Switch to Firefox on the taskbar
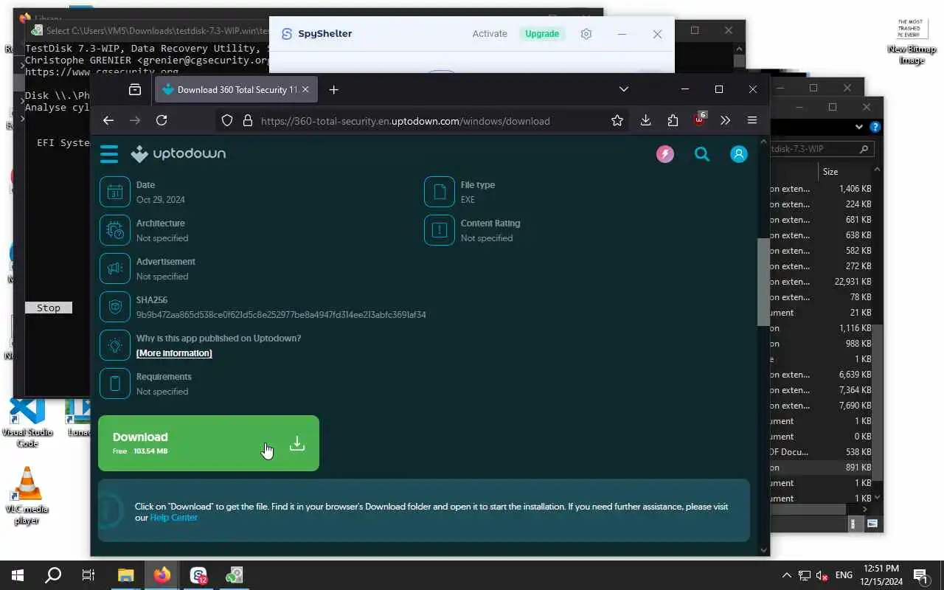The width and height of the screenshot is (944, 590). tap(162, 575)
